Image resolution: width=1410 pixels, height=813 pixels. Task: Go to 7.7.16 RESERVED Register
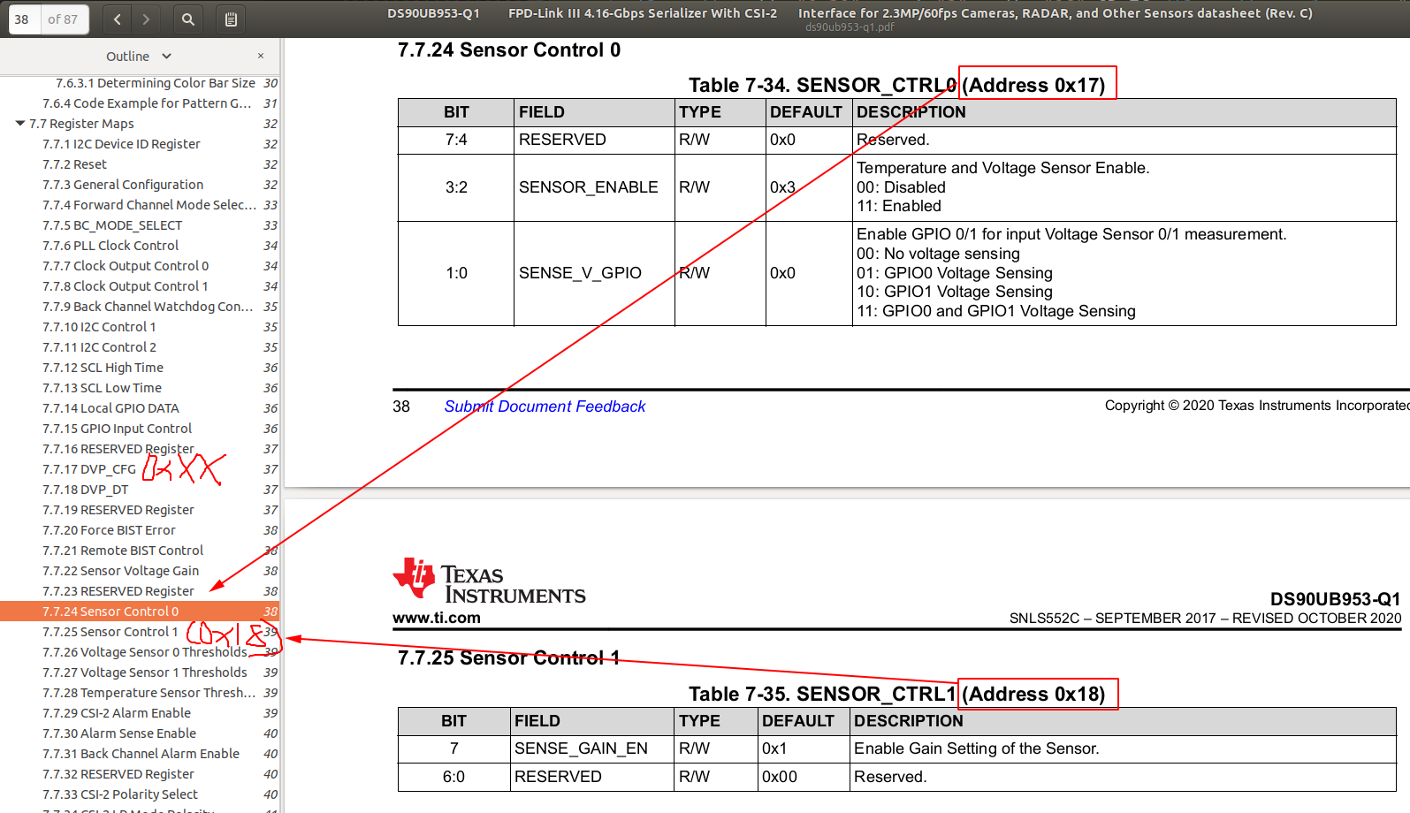(x=118, y=449)
